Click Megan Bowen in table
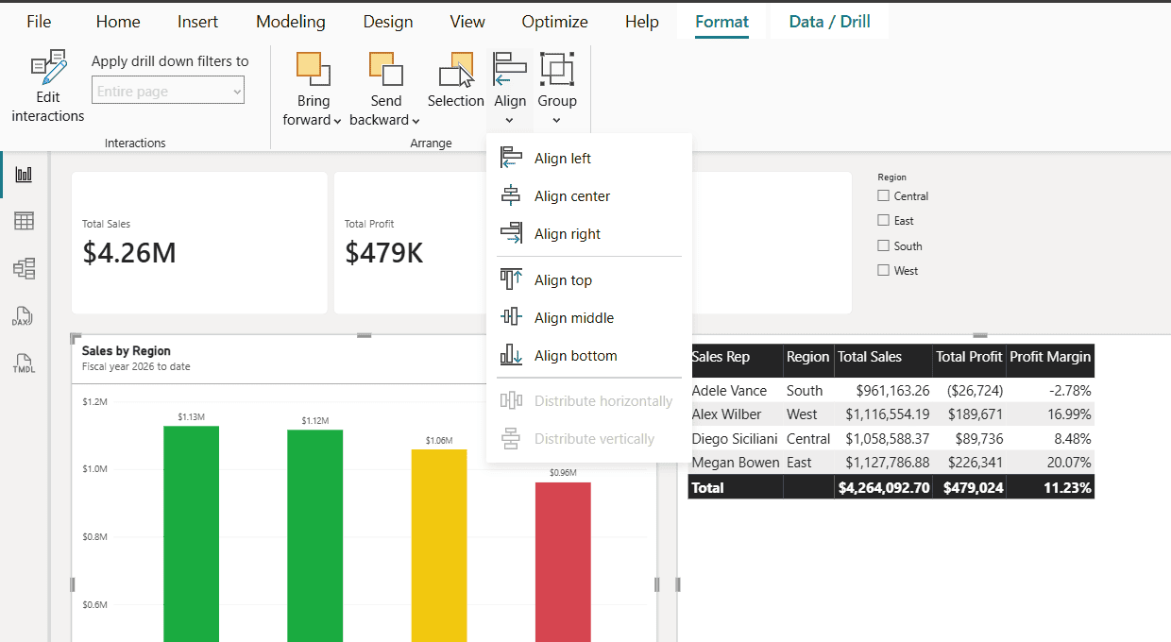 pos(736,462)
